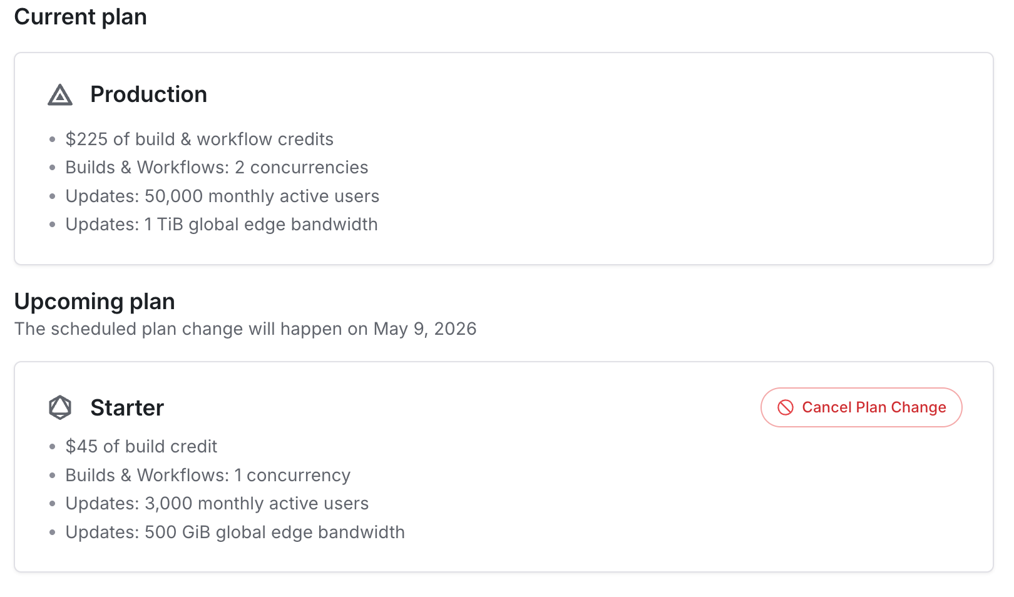Click "Builds & Workflows: 2 concurrencies" line
Viewport: 1014px width, 597px height.
tap(217, 168)
